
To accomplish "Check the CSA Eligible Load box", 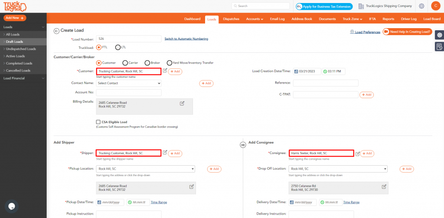I will coord(98,122).
